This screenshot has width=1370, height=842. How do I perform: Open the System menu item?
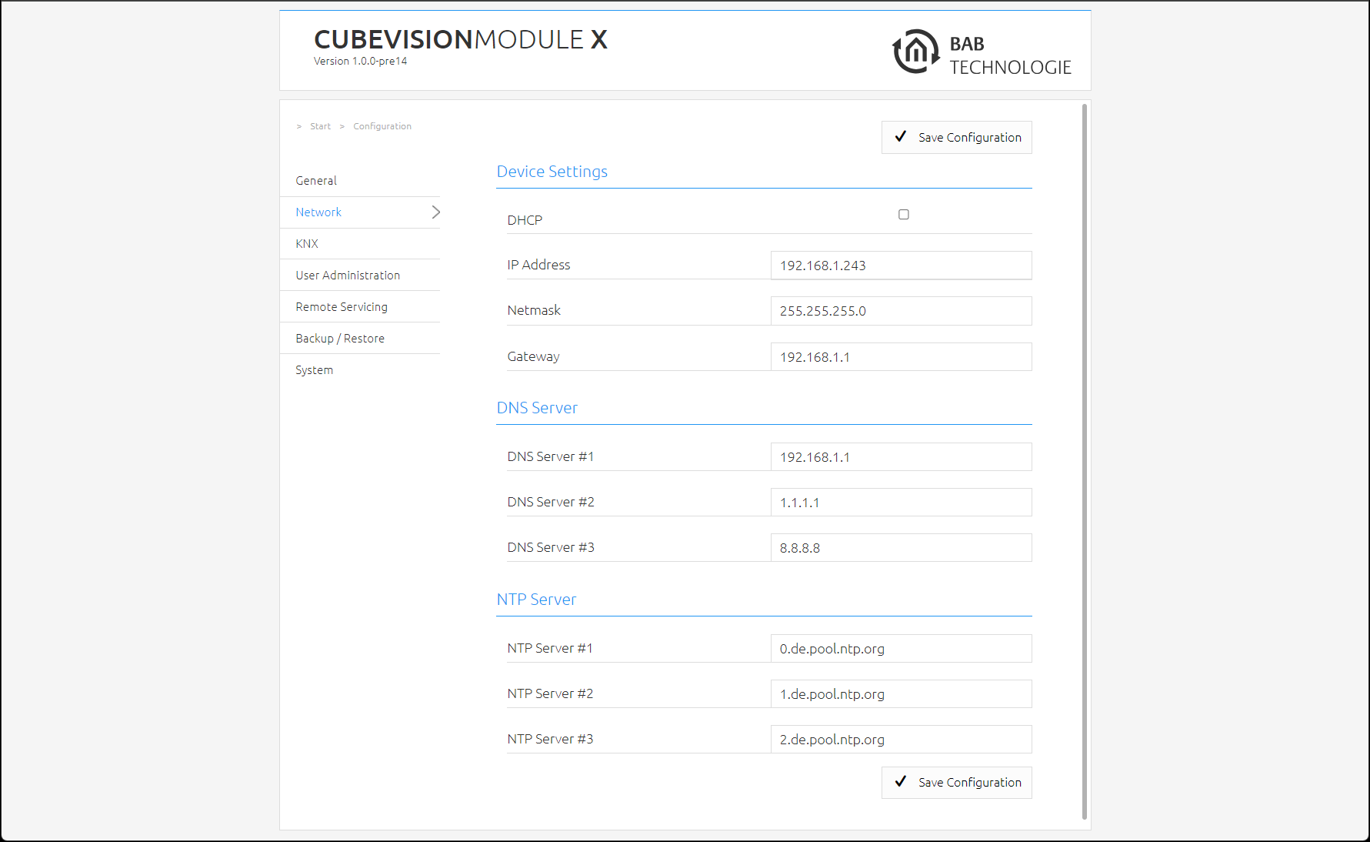click(x=315, y=370)
